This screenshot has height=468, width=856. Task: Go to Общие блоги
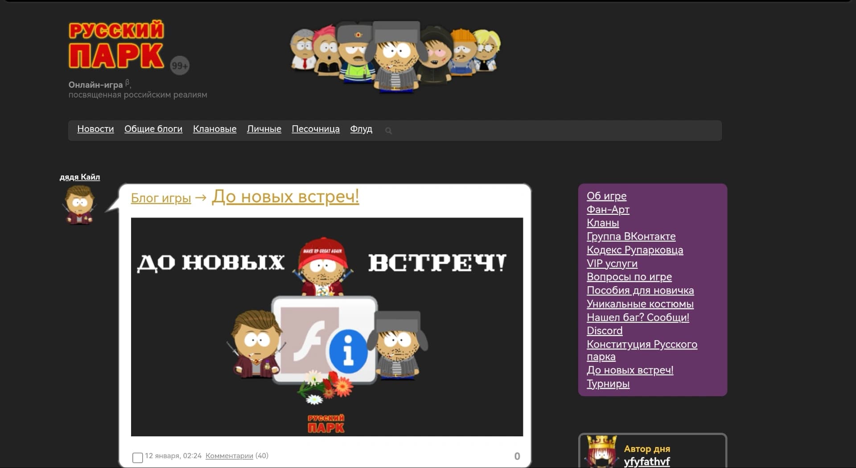tap(153, 129)
